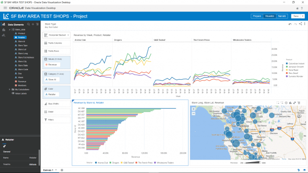
Task: Add data with the plus icon
Action: point(33,24)
